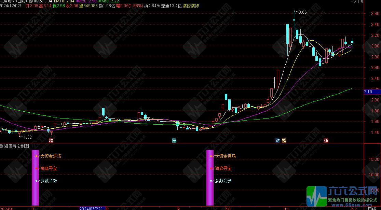Click the diamond icon at top right
Viewport: 381px width, 210px height.
tap(354, 2)
